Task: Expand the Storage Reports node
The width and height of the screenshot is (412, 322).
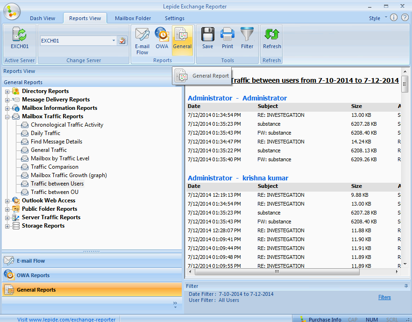Action: tap(7, 226)
